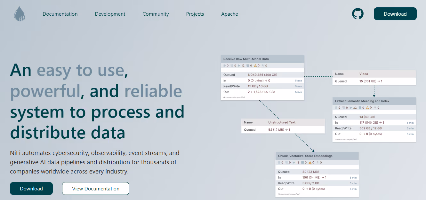Click the View Documentation button
426x200 pixels.
coord(96,188)
